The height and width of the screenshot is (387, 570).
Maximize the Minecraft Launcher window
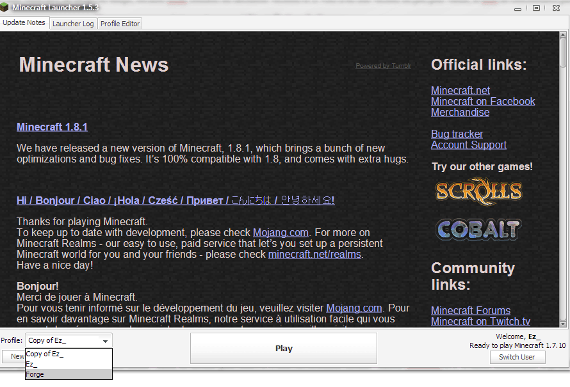point(536,8)
